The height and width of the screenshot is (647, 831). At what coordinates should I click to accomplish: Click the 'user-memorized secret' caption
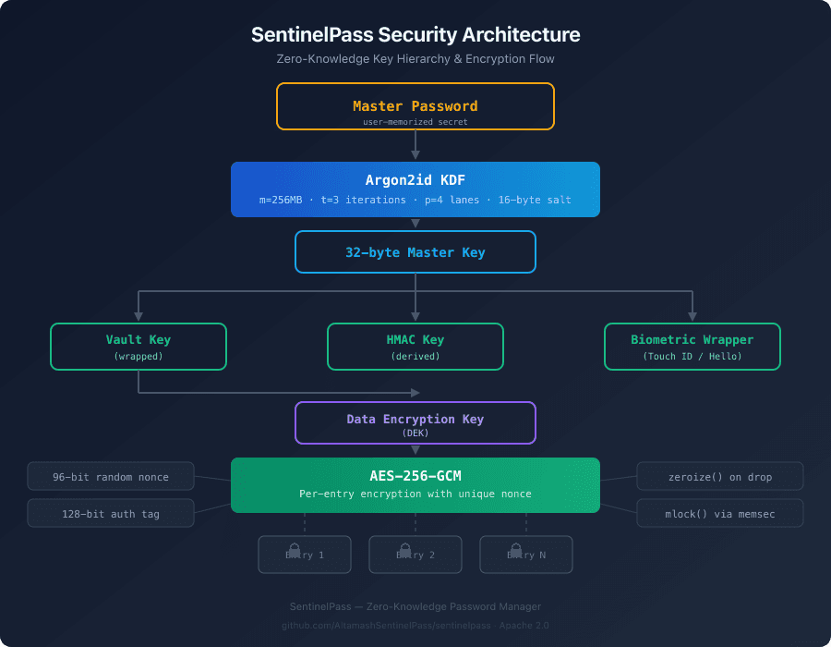(x=415, y=122)
